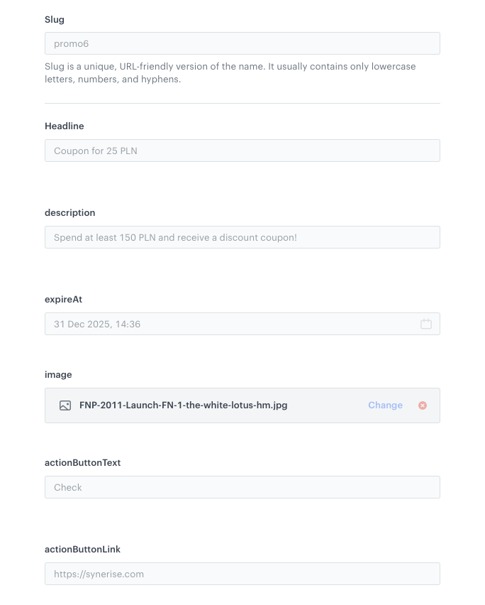Click the Slug field label
This screenshot has width=485, height=605.
pyautogui.click(x=55, y=19)
